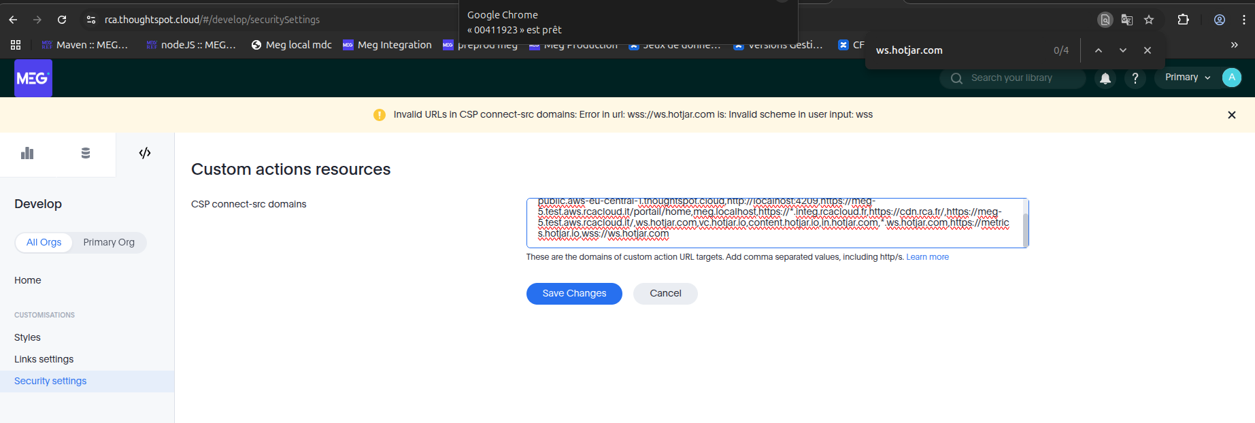Screen dimensions: 1255x423
Task: Open Styles customisation
Action: tap(27, 337)
